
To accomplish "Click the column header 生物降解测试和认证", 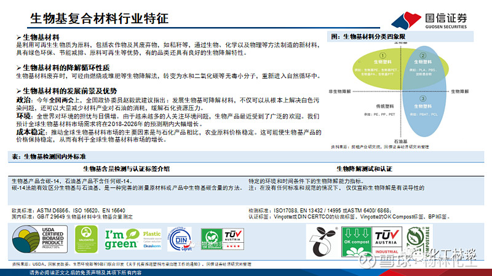I will click(x=364, y=169).
